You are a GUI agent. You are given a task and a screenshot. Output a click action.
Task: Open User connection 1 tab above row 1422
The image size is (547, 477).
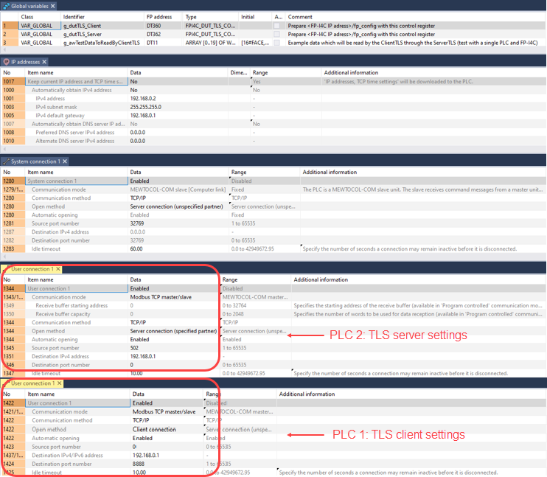[x=33, y=383]
